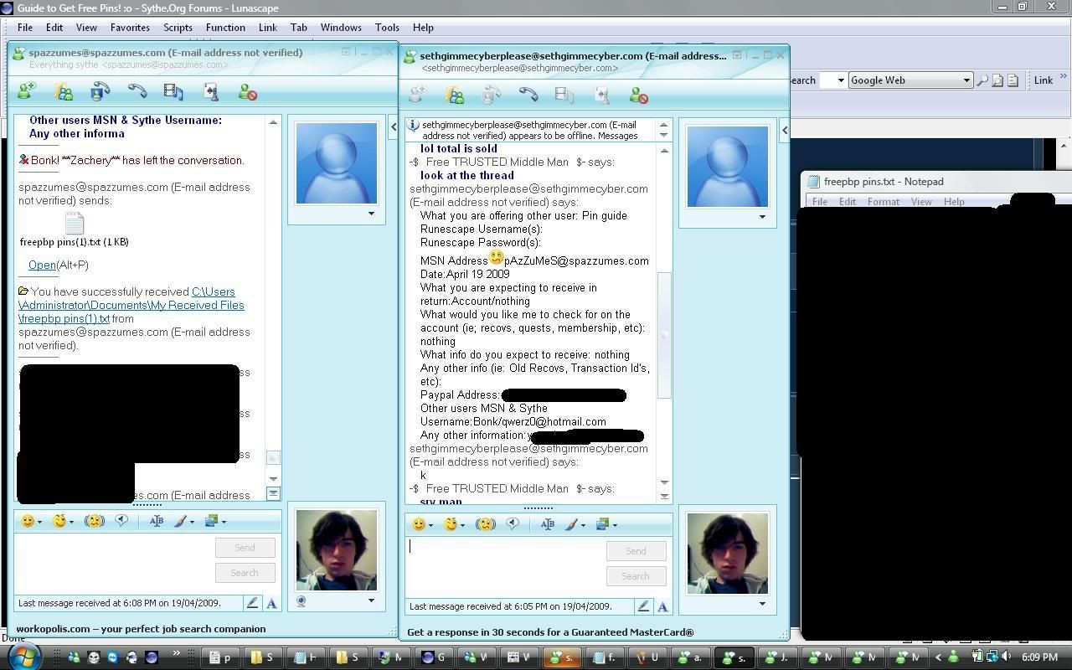Open Scripts menu in Lunascape
The width and height of the screenshot is (1072, 670).
[x=178, y=27]
